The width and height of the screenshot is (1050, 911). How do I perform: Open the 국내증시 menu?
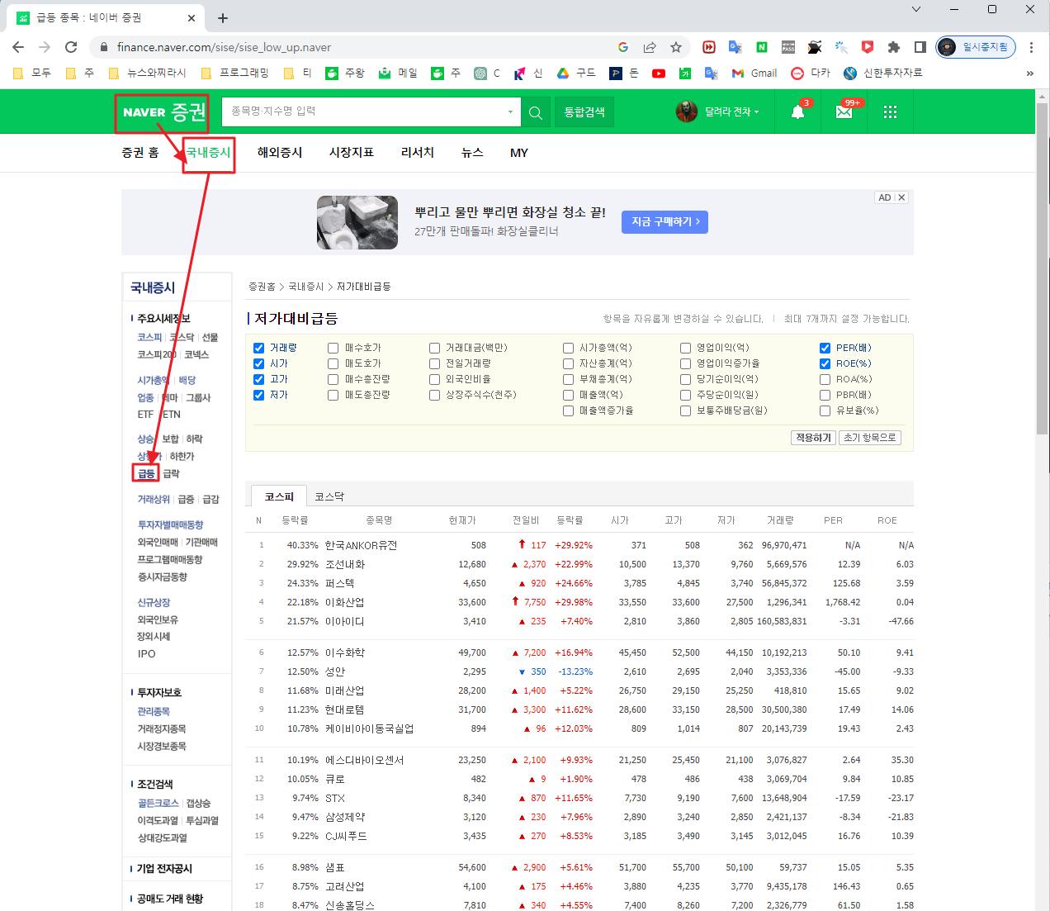pyautogui.click(x=208, y=153)
